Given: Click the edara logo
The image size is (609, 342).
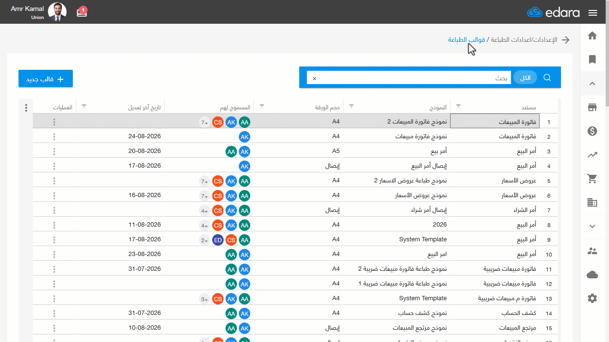Looking at the screenshot, I should (553, 12).
